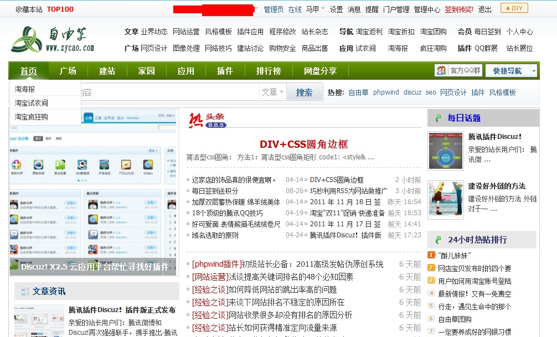Screen dimensions: 557x337
Task: Open the headline DIV+CSS圆角边框
Action: pyautogui.click(x=304, y=144)
